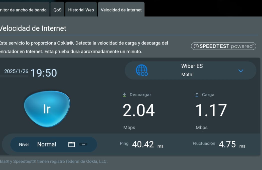Click the Descargar download arrow icon
The height and width of the screenshot is (170, 262).
[x=124, y=95]
